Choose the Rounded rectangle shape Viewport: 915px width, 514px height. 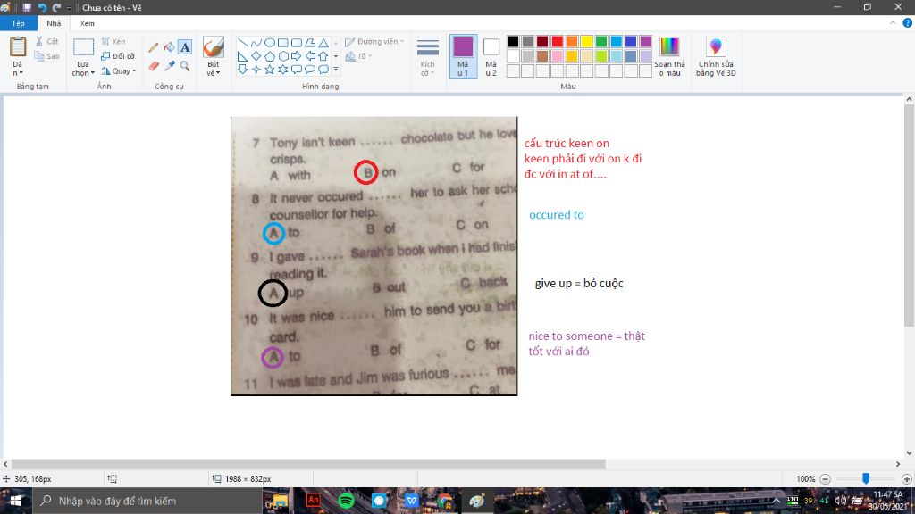coord(297,43)
